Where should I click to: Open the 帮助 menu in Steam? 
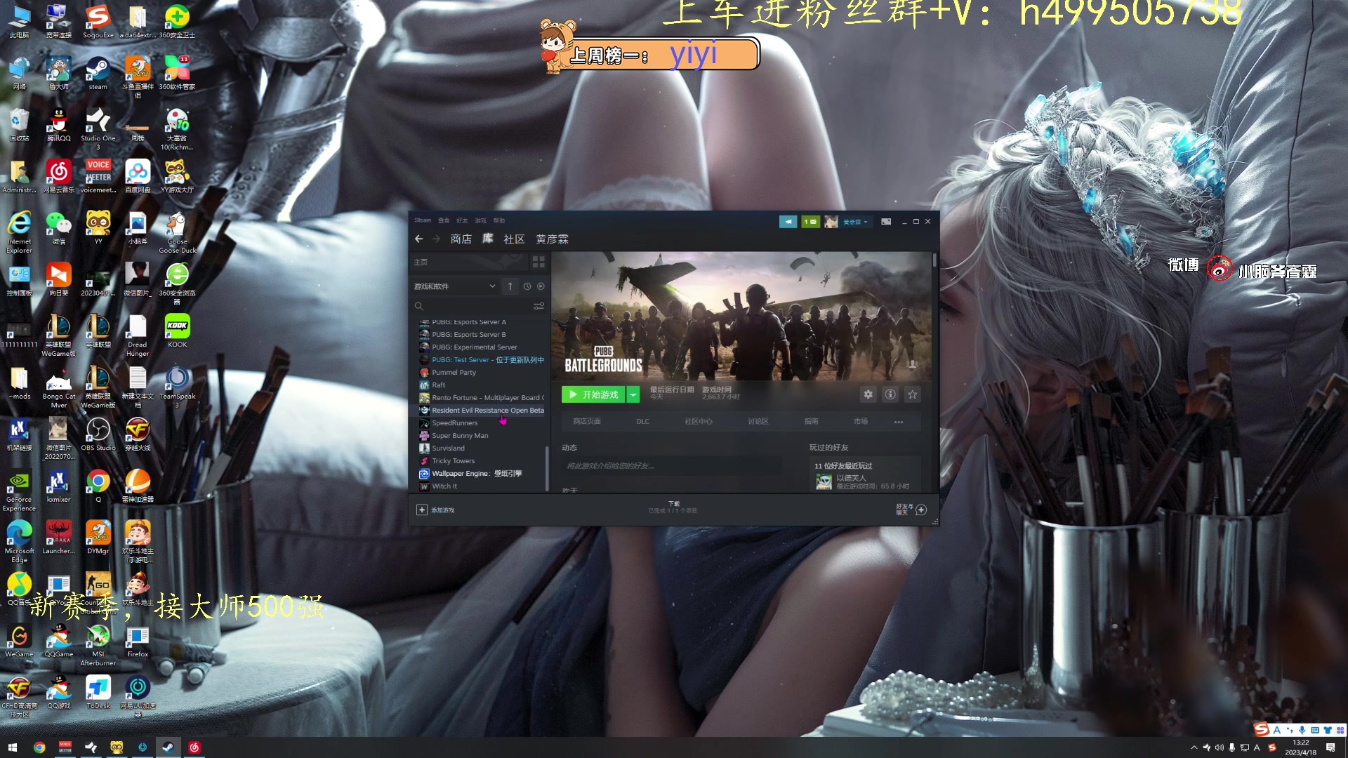499,220
